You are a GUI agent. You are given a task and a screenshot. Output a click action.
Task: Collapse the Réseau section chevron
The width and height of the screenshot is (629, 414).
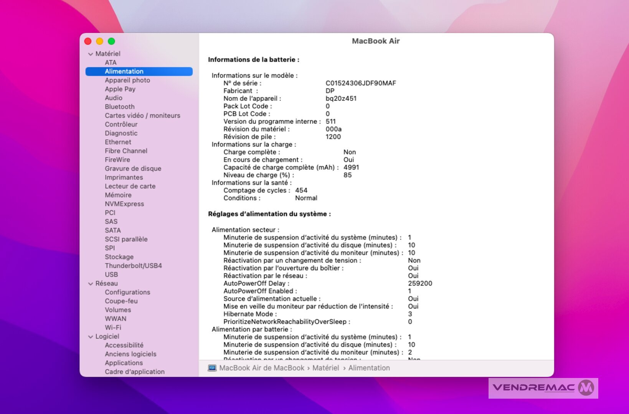pos(91,284)
